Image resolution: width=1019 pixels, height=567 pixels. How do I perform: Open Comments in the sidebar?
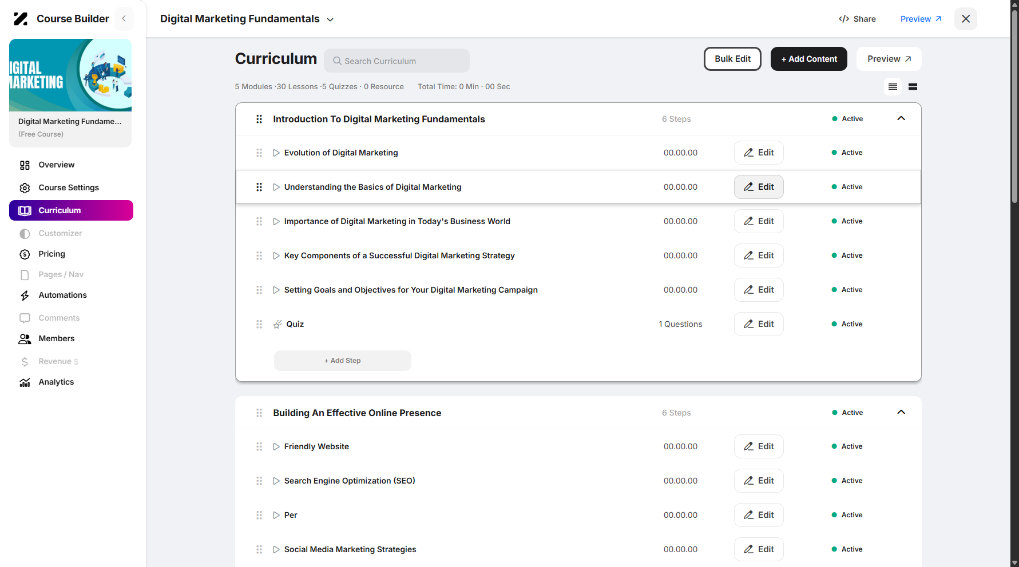coord(59,318)
